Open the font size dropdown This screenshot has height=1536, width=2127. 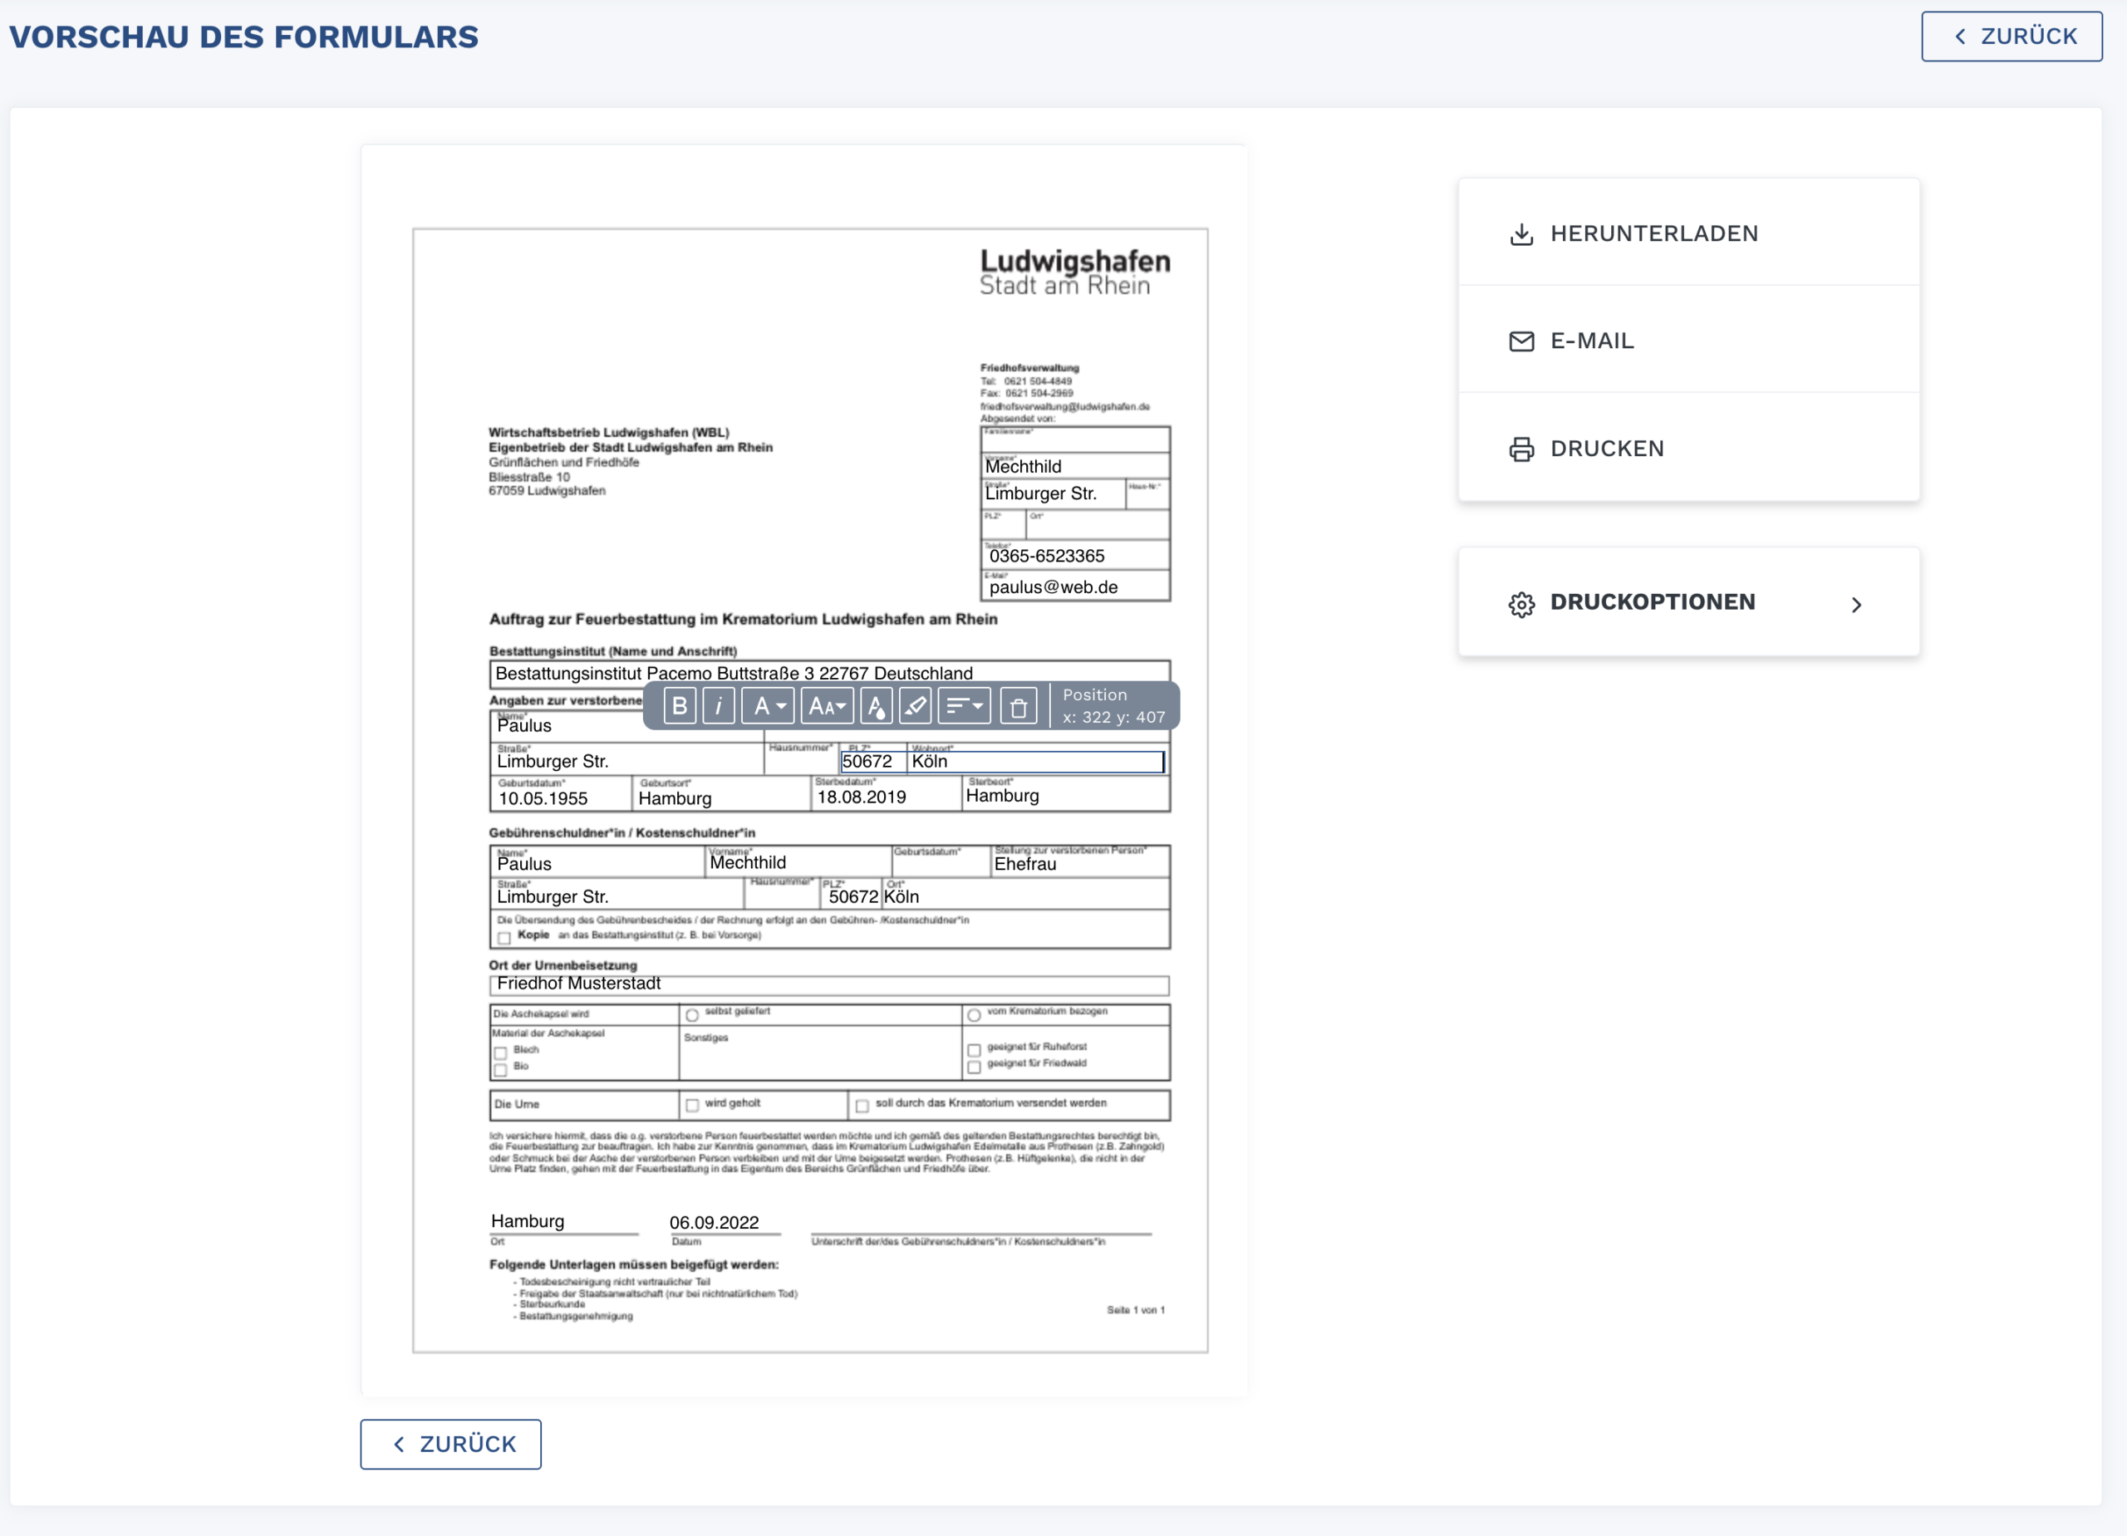[x=826, y=706]
